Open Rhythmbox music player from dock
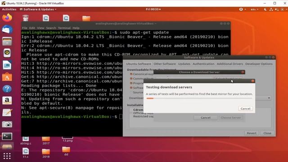The width and height of the screenshot is (288, 162). pyautogui.click(x=7, y=53)
